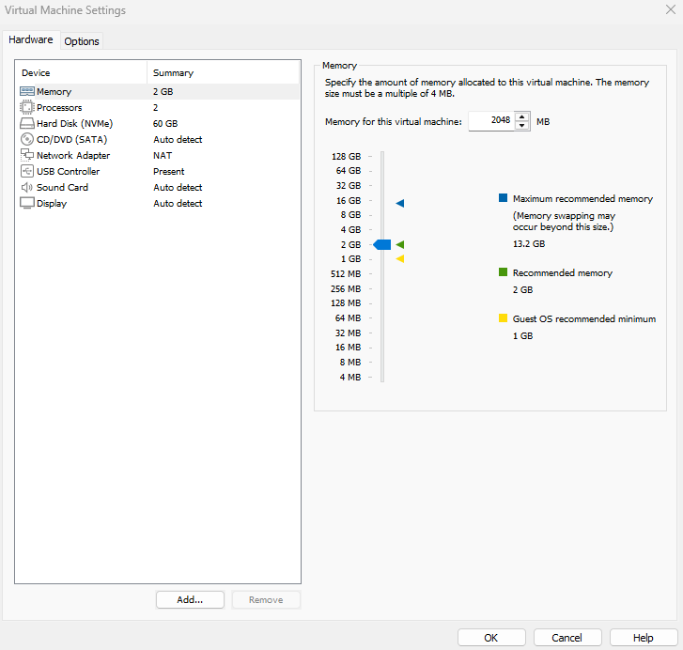This screenshot has height=650, width=683.
Task: Click the 32 GB slider label
Action: [349, 185]
